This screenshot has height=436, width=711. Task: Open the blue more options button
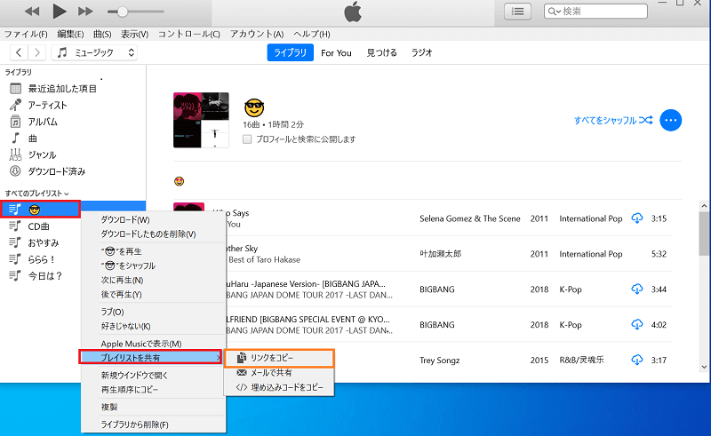click(671, 120)
